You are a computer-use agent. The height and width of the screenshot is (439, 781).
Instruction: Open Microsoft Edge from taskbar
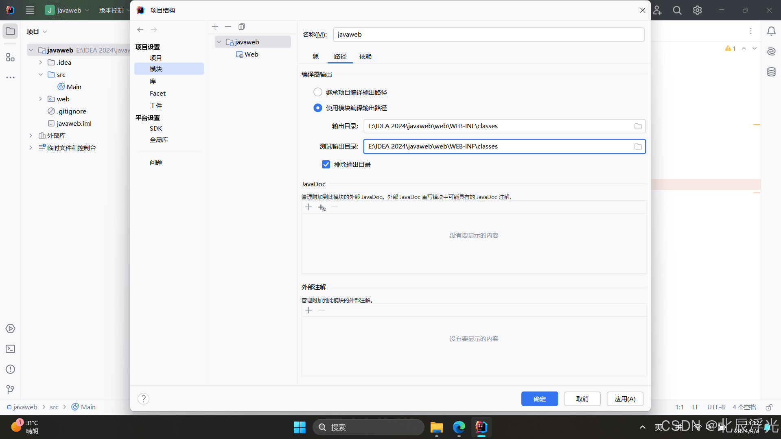[x=459, y=427]
